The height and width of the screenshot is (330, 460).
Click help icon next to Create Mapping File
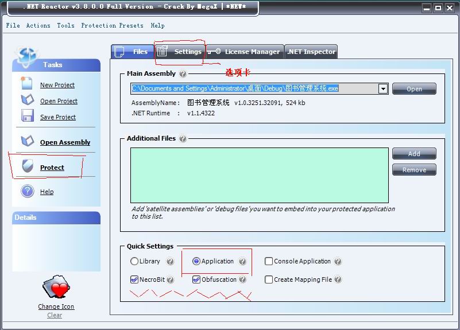(x=338, y=279)
